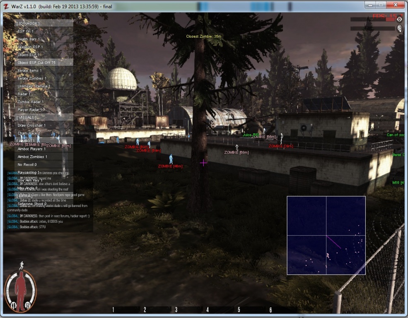
Task: Toggle Draw Crosshair
Action: coord(44,125)
